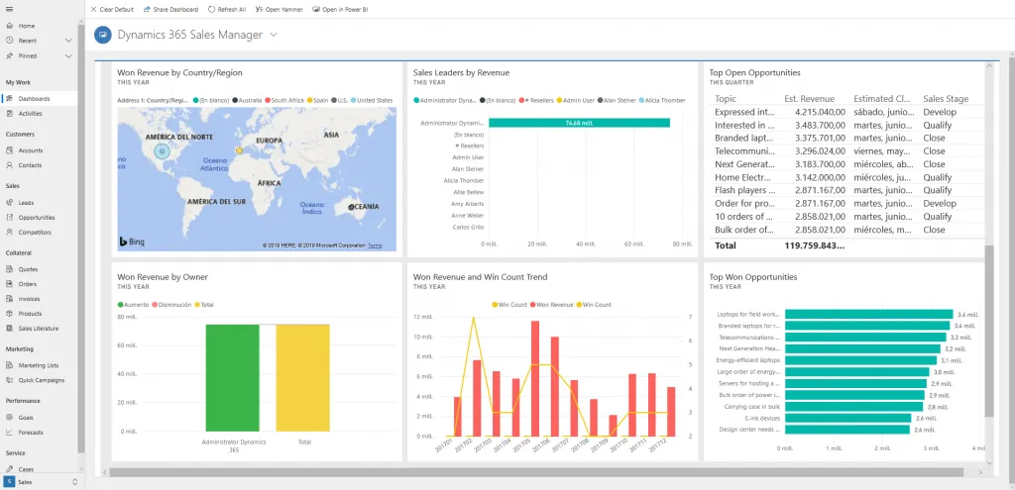Screen dimensions: 1015x490
Task: Click Dynamics 365 Sales Manager title
Action: point(189,35)
